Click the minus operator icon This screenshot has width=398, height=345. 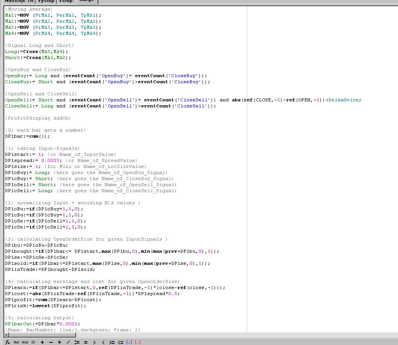51,342
